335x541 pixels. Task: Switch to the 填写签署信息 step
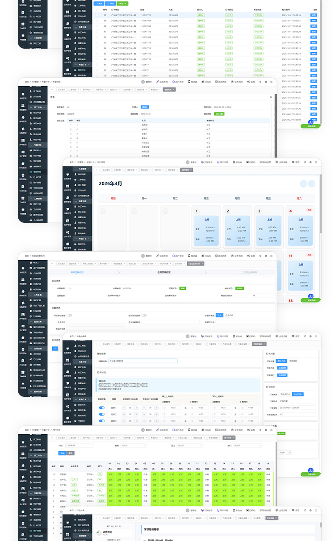click(76, 272)
